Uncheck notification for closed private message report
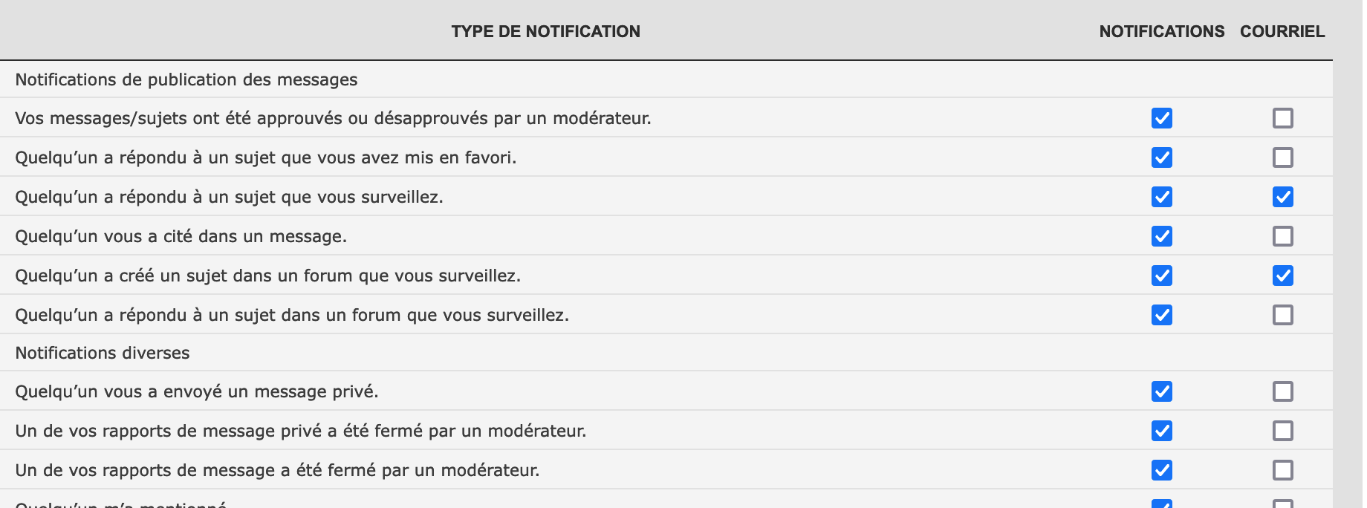This screenshot has width=1367, height=508. [1162, 431]
